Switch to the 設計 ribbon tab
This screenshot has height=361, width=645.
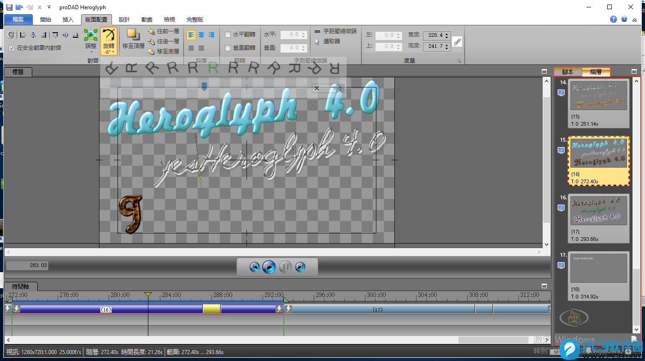(124, 19)
